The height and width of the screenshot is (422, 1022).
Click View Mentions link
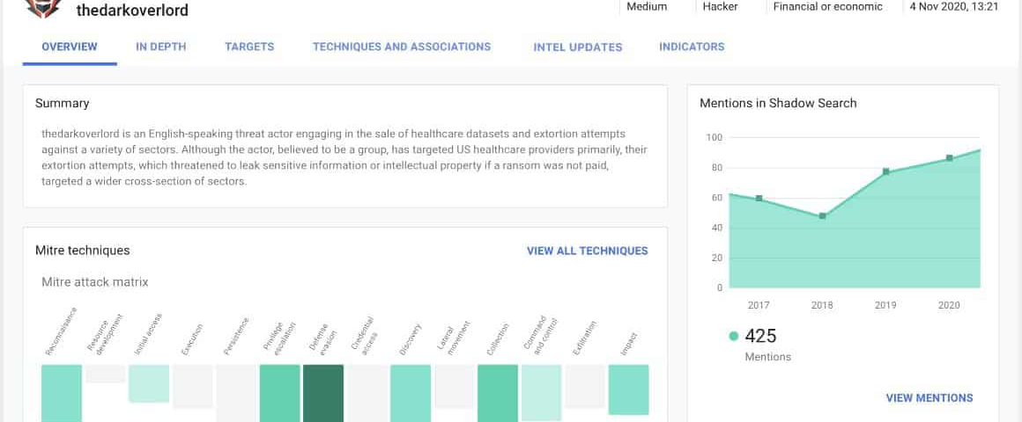point(929,397)
